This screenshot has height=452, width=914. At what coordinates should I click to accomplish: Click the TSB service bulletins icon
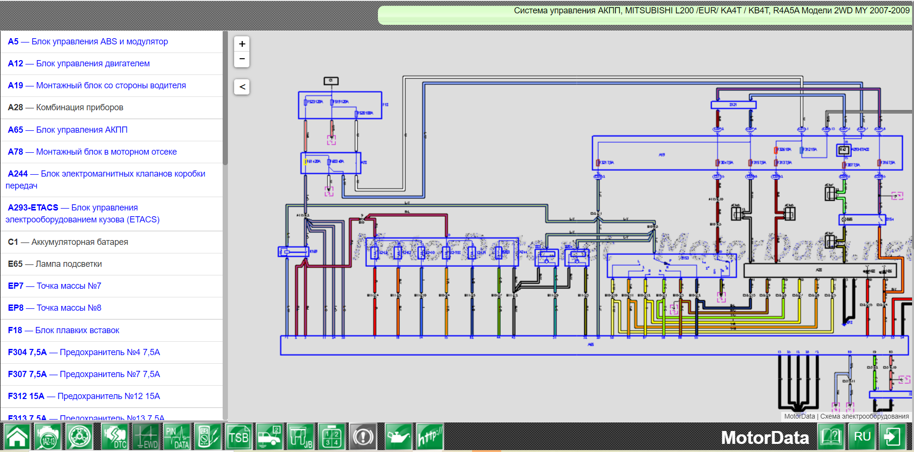[238, 437]
